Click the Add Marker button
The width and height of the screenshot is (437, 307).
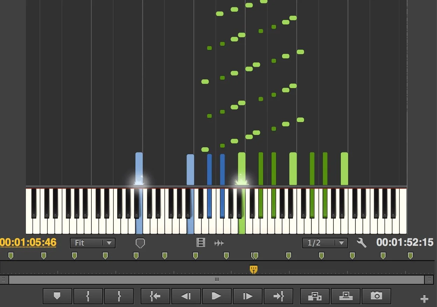[57, 296]
